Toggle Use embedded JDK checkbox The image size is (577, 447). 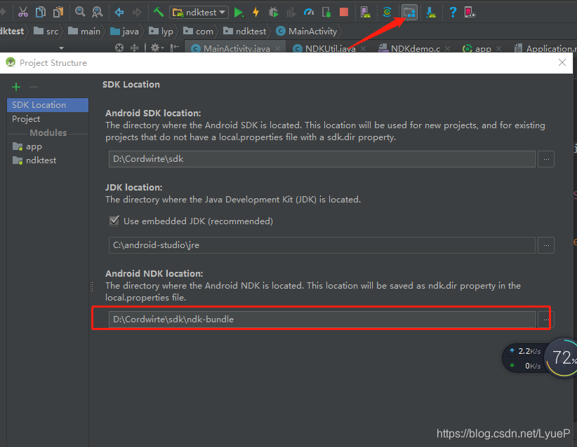[x=114, y=221]
